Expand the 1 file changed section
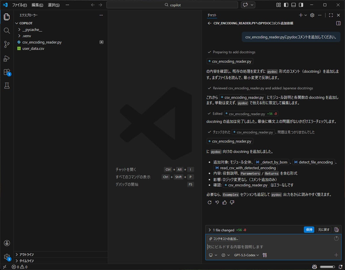This screenshot has width=345, height=270. pyautogui.click(x=210, y=230)
